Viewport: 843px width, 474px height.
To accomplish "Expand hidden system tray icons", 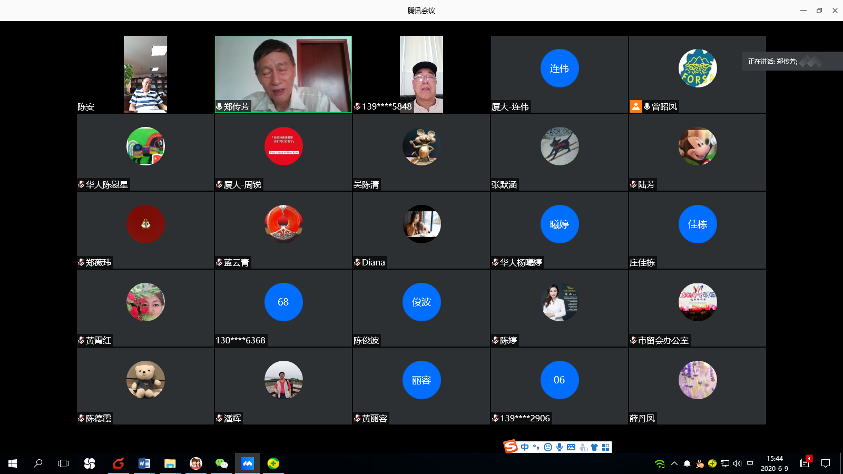I will [674, 463].
